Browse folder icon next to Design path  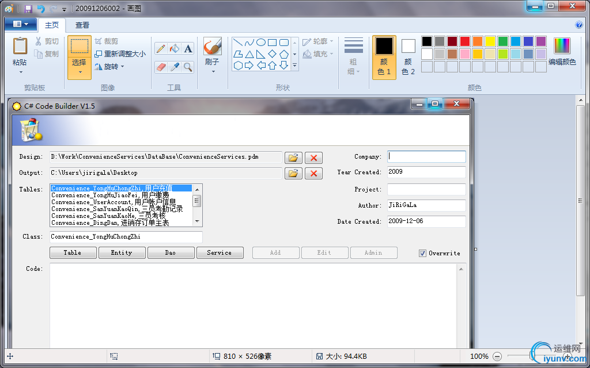[293, 158]
